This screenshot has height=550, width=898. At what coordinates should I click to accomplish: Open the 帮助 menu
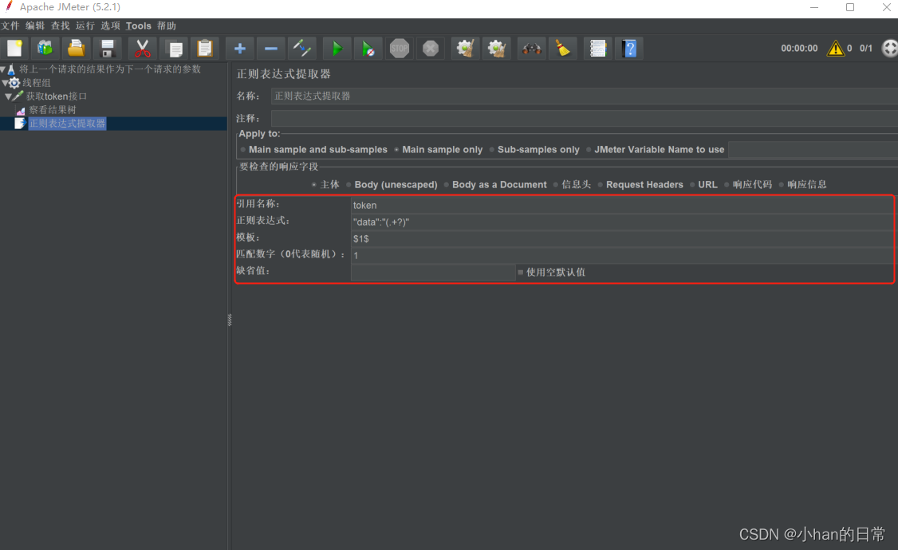pyautogui.click(x=167, y=26)
